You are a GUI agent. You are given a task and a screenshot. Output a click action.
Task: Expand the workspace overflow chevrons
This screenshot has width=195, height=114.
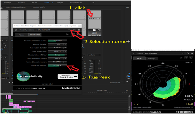pos(93,2)
